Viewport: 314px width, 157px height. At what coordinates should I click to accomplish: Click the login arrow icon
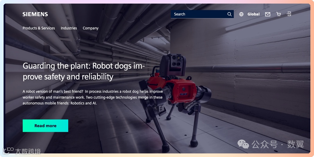coord(289,14)
